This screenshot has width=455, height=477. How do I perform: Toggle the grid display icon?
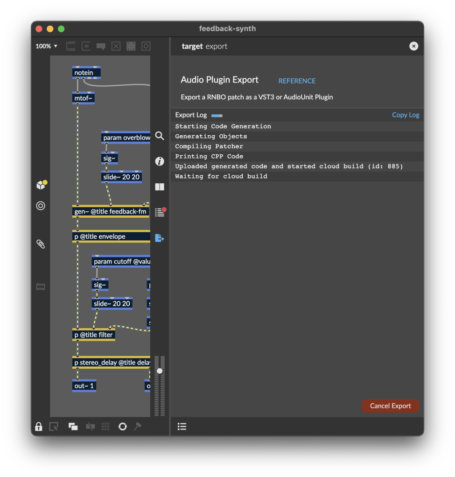106,427
